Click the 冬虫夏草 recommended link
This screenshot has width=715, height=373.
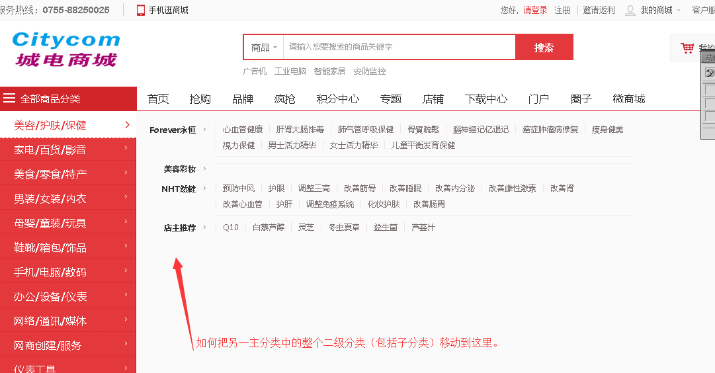(x=344, y=227)
